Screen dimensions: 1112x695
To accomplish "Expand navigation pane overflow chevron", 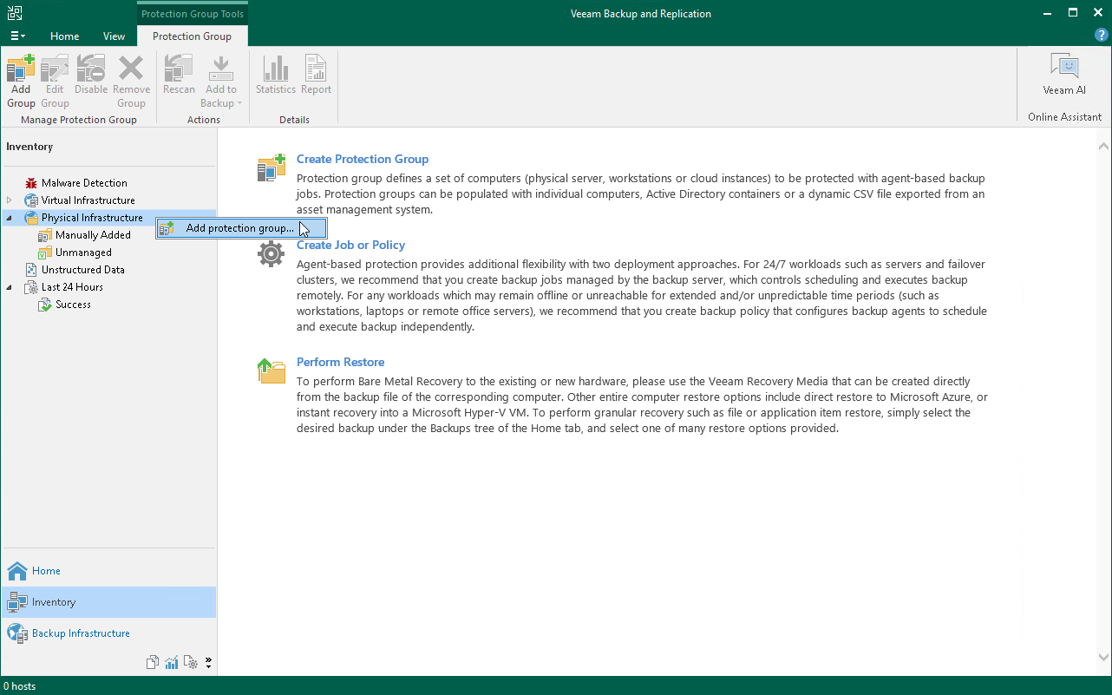I will pos(208,663).
